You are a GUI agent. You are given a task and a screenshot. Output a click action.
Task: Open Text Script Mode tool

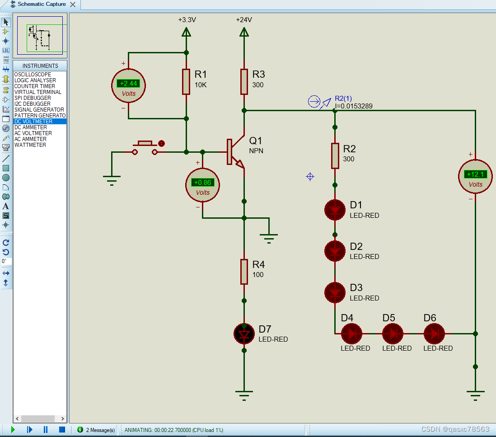(6, 60)
